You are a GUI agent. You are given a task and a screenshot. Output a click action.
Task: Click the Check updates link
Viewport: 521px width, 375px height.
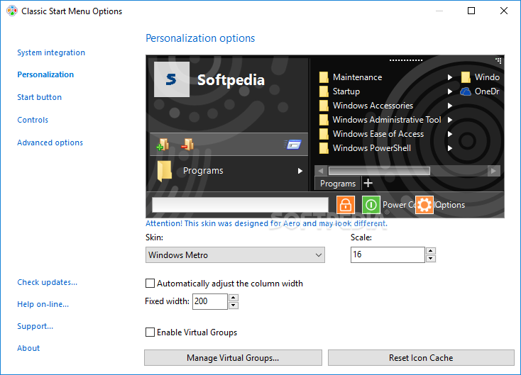pos(47,282)
